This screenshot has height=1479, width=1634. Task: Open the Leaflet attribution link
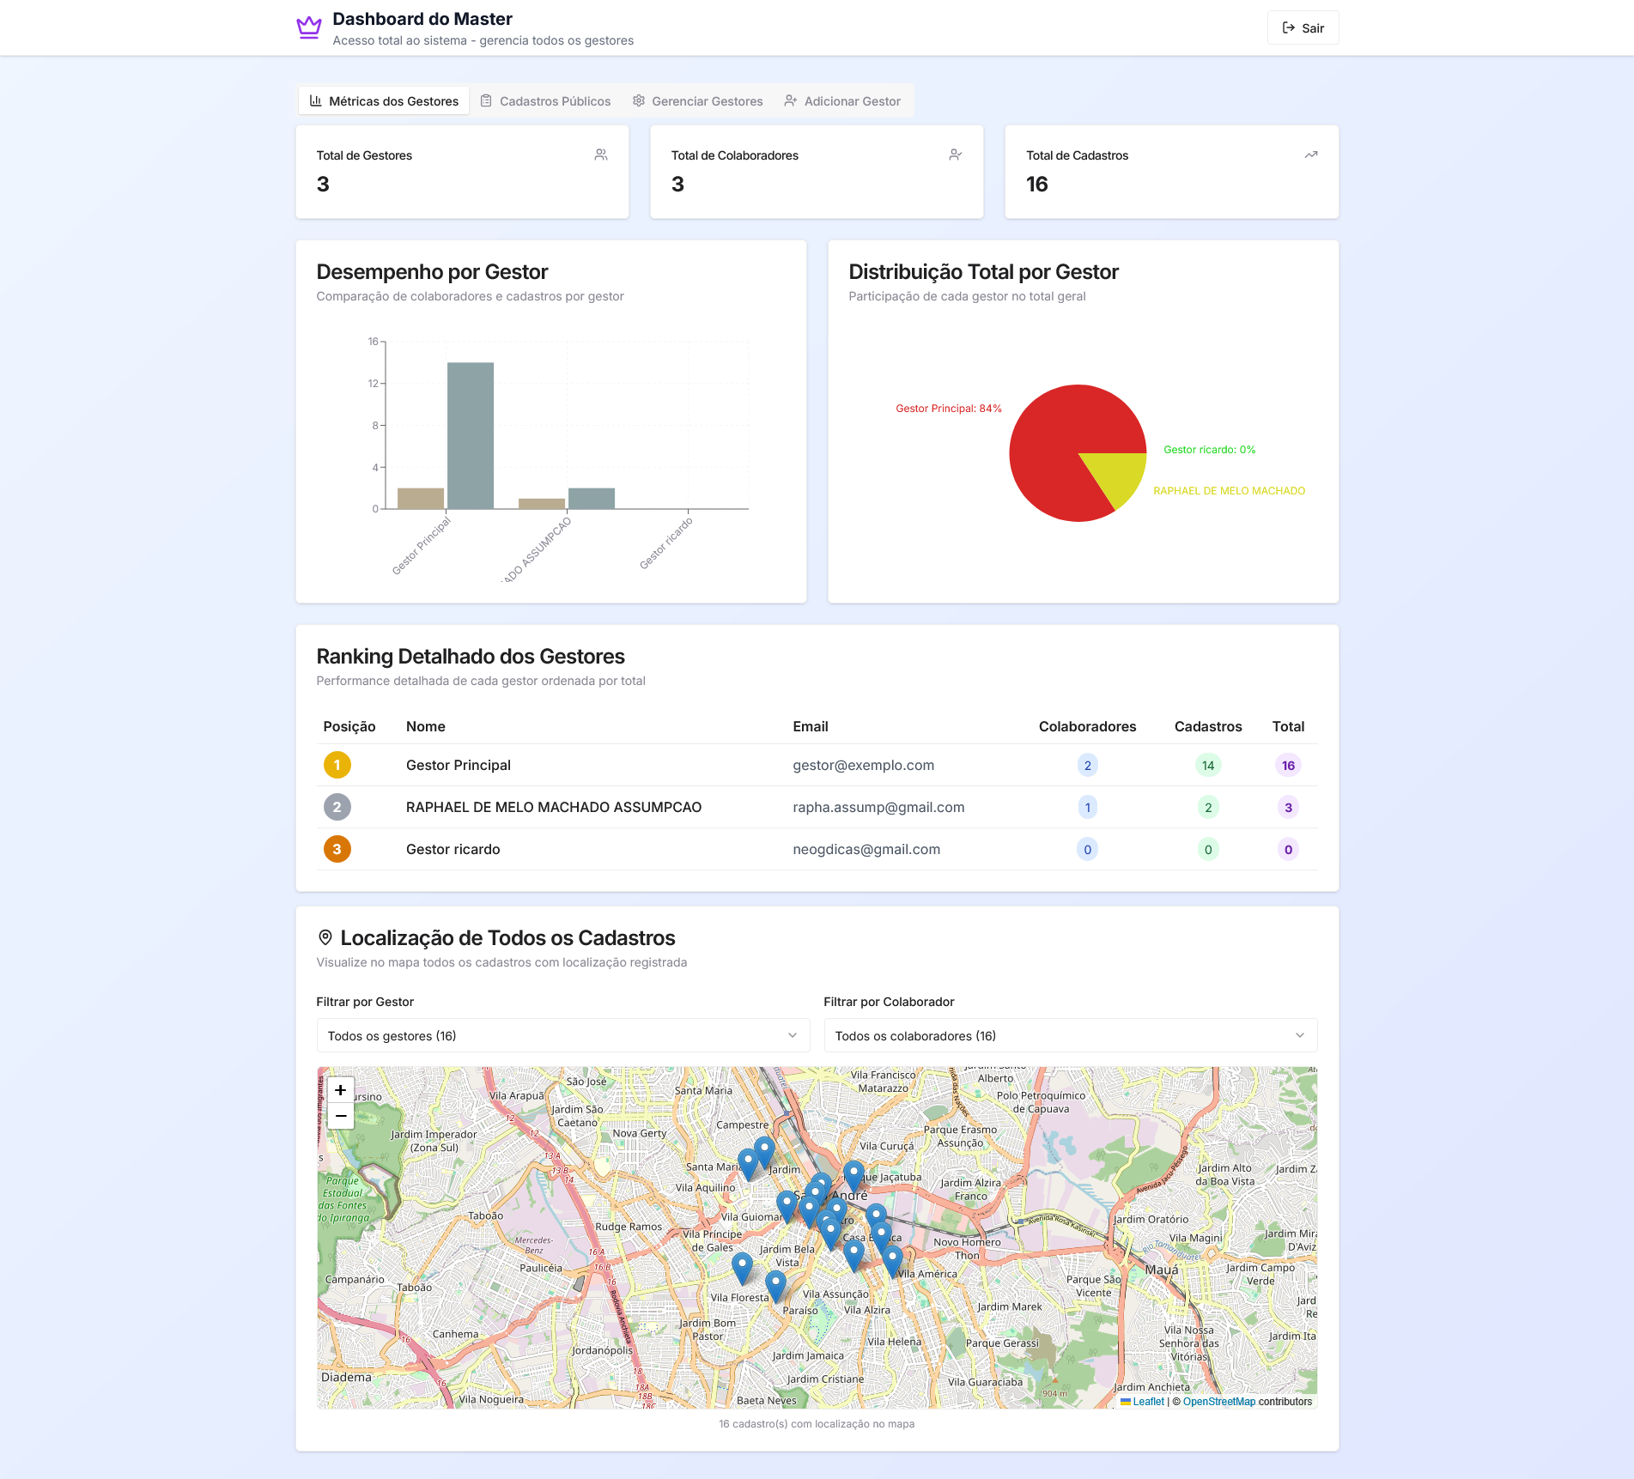pos(1147,1402)
